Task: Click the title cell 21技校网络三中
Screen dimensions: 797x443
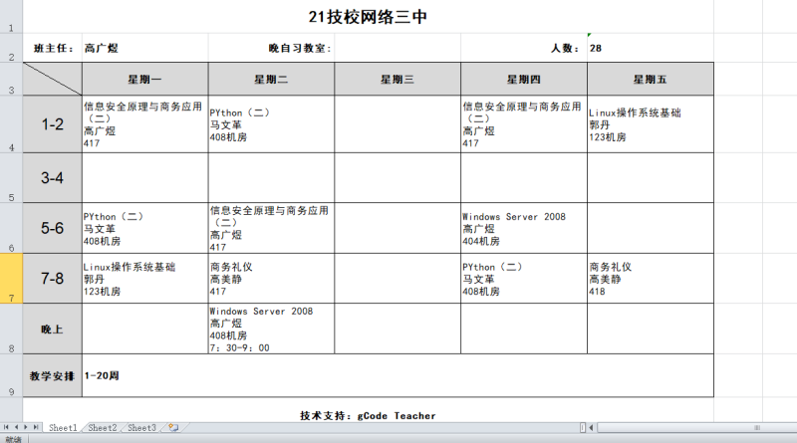Action: 369,17
